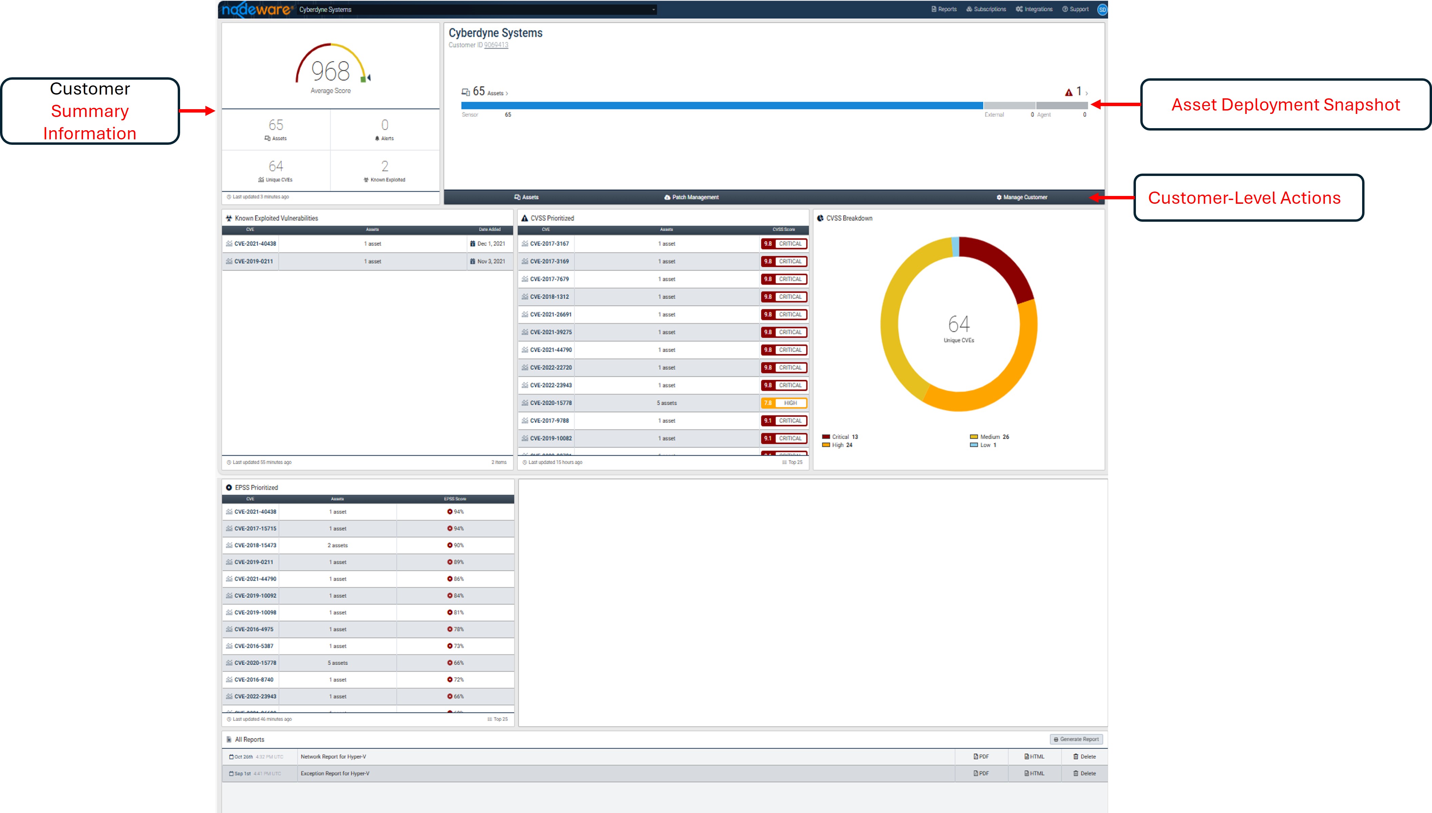
Task: Click the 64 Unique CVEs summary tile
Action: click(276, 171)
